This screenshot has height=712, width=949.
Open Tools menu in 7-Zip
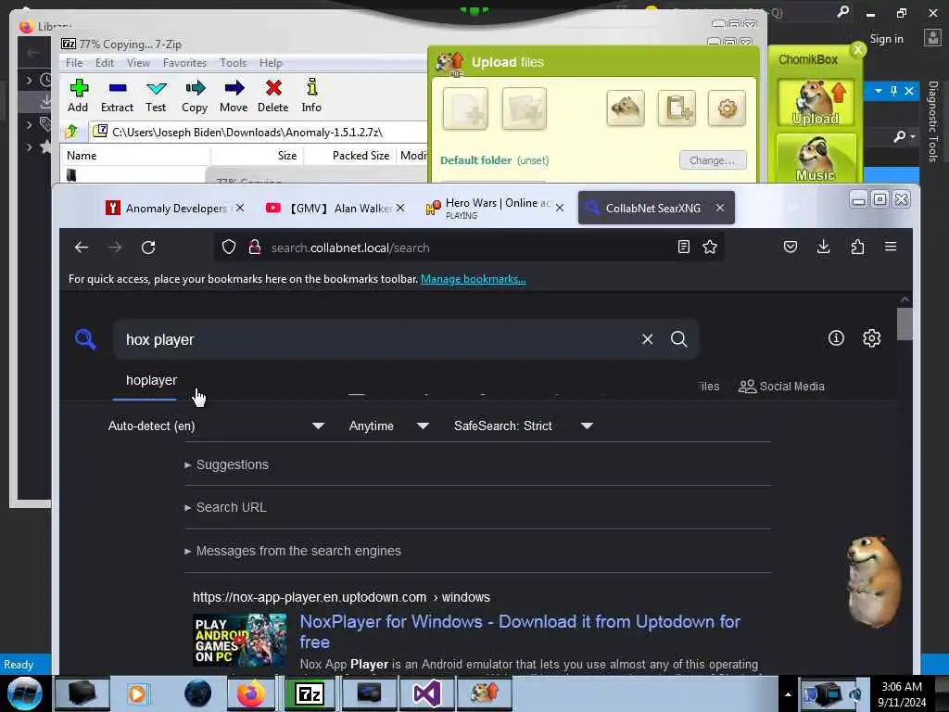pos(233,63)
